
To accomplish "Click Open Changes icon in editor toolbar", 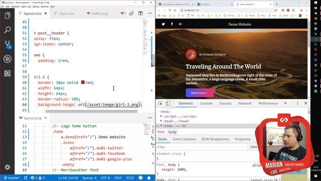I will [131, 14].
